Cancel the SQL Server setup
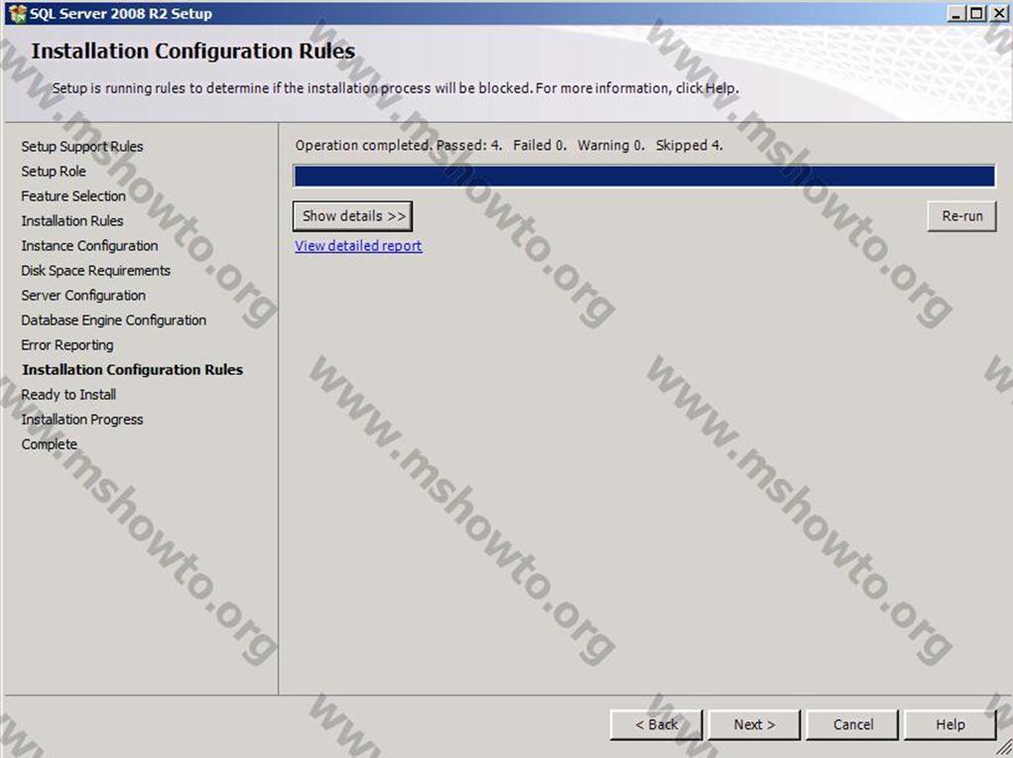The height and width of the screenshot is (758, 1013). pos(852,724)
